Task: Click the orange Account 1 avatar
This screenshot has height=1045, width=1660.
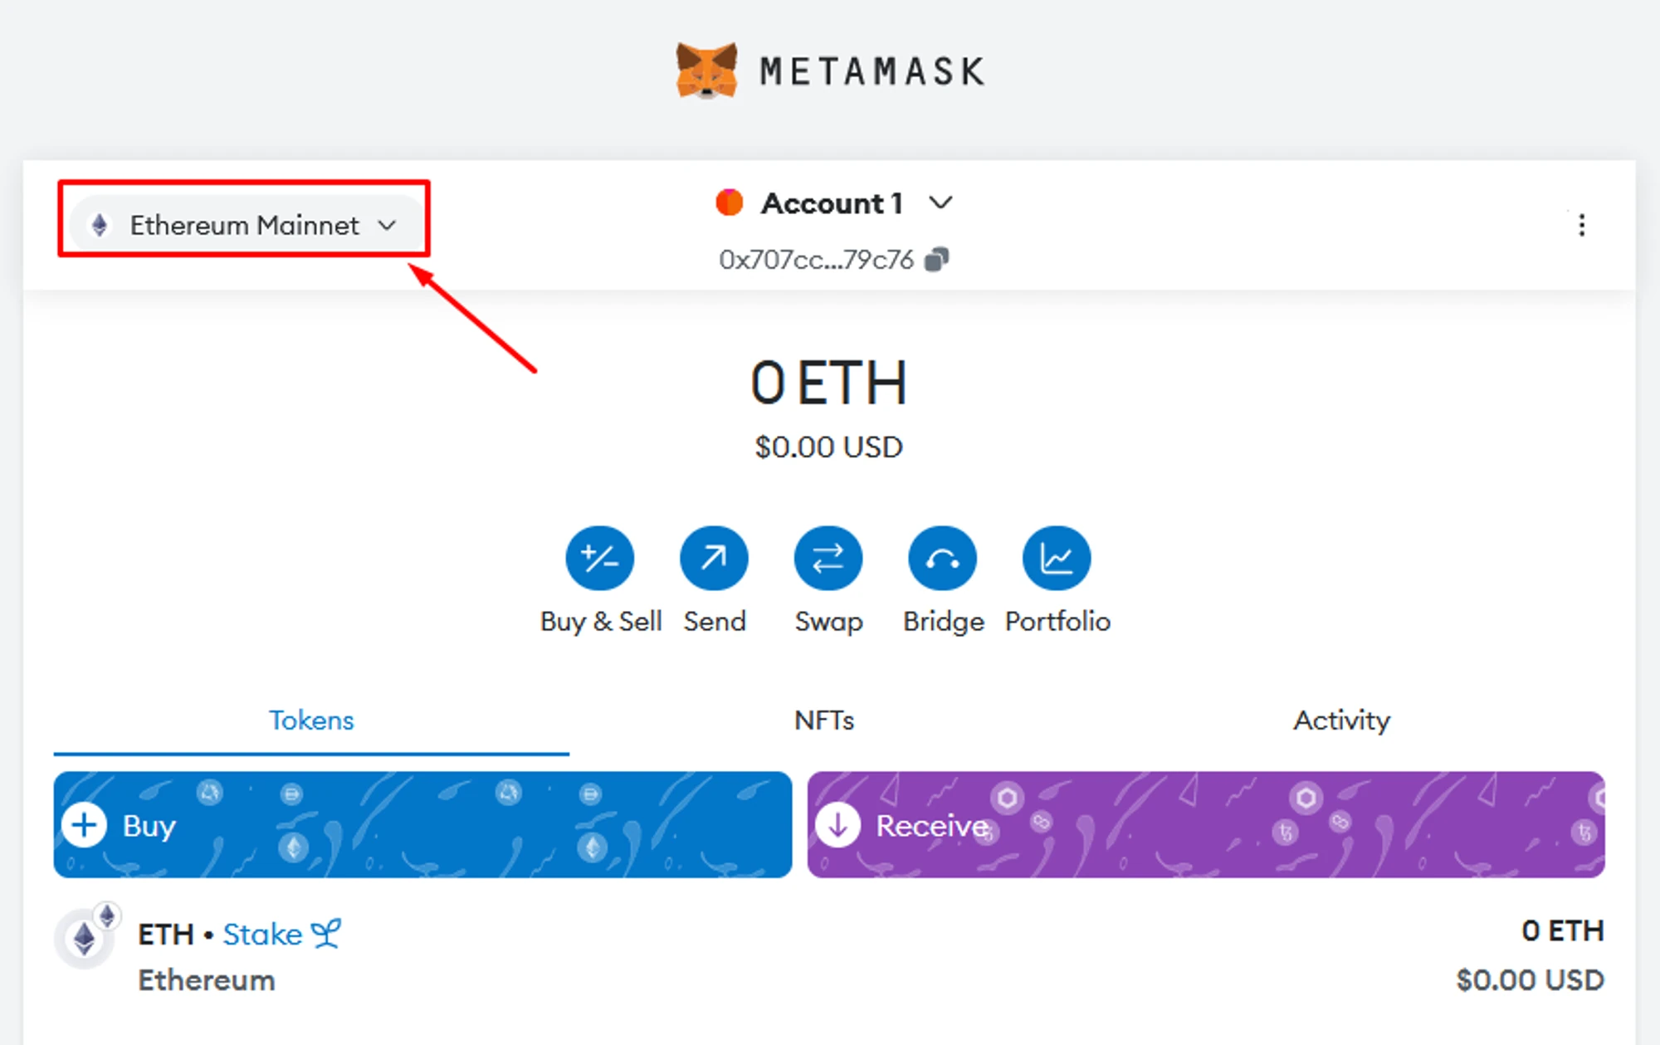Action: (x=729, y=203)
